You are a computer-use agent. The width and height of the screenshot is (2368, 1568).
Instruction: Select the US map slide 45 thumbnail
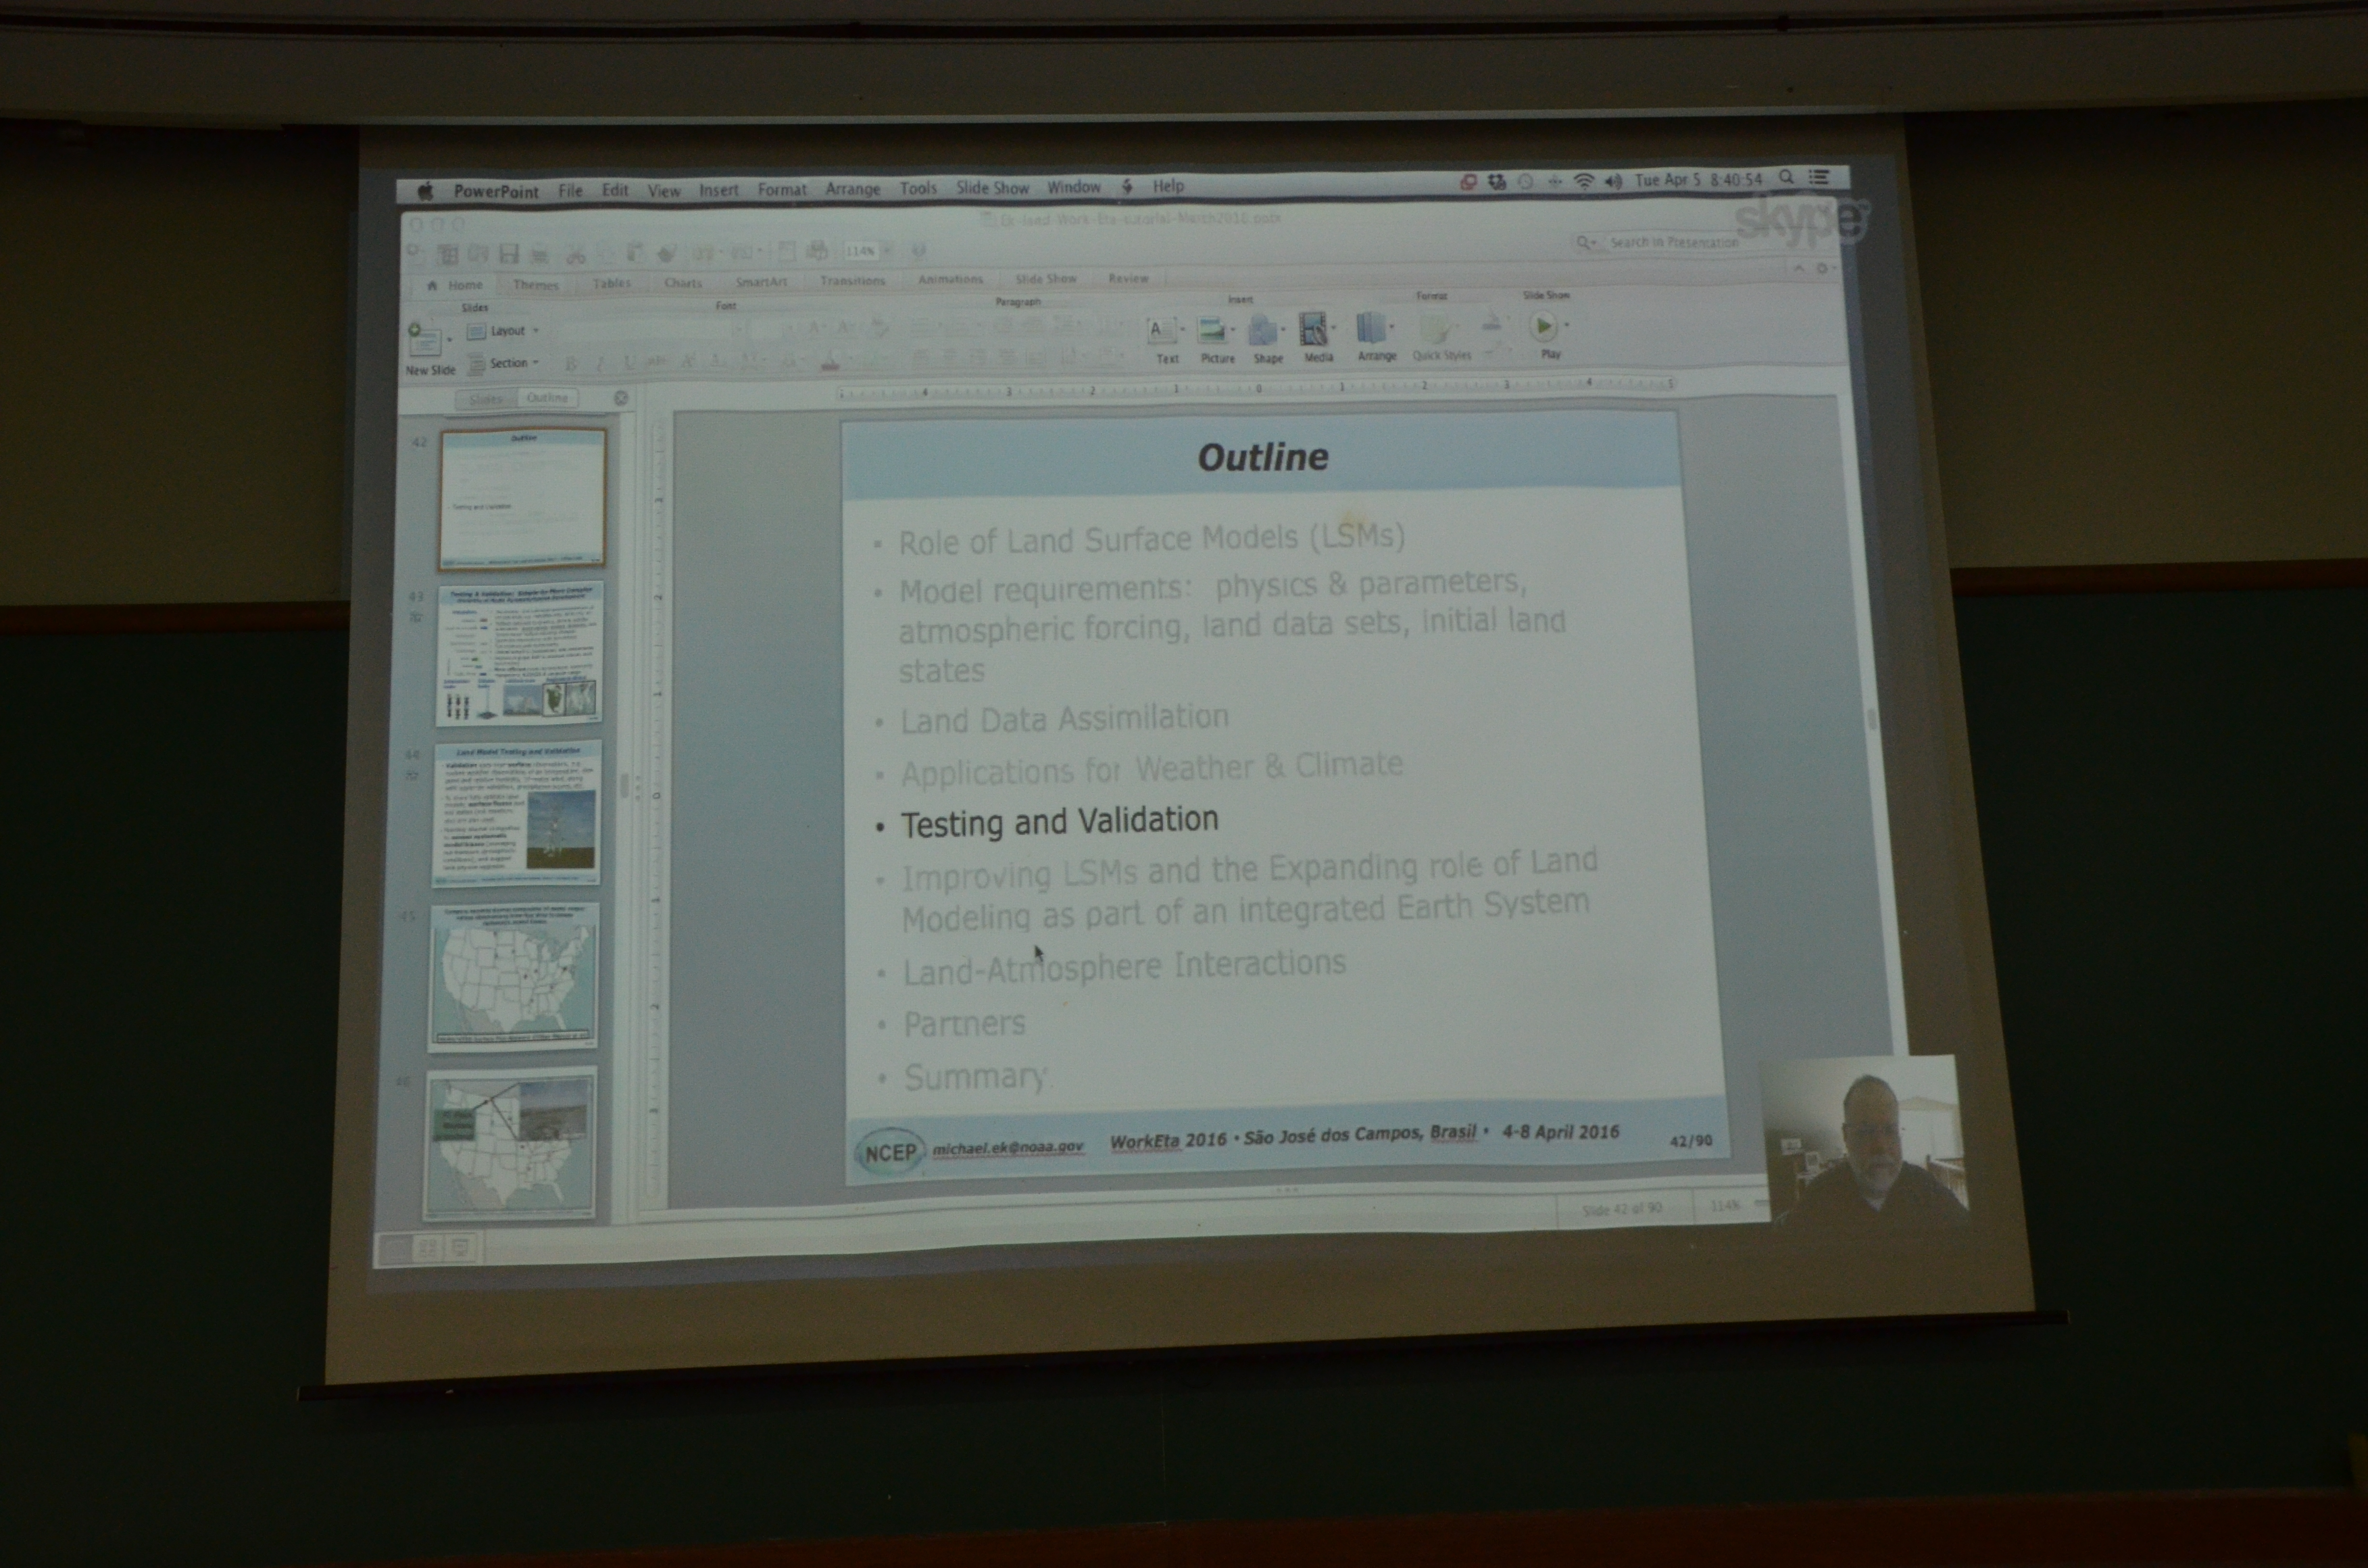(x=514, y=977)
